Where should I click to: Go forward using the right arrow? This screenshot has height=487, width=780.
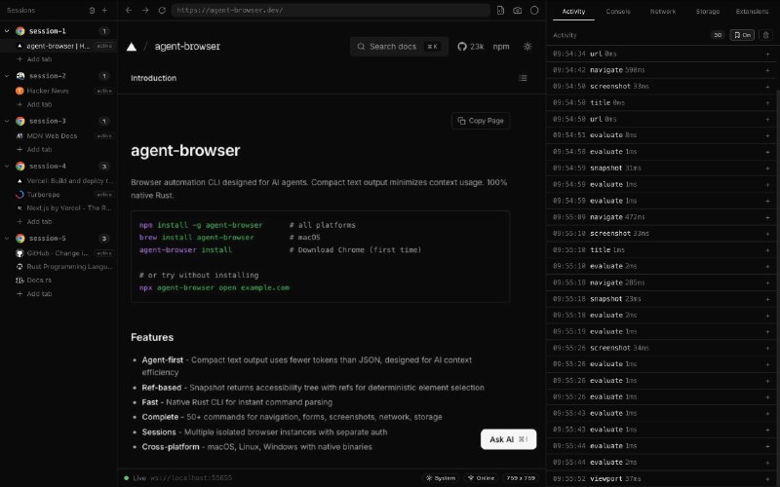click(145, 10)
